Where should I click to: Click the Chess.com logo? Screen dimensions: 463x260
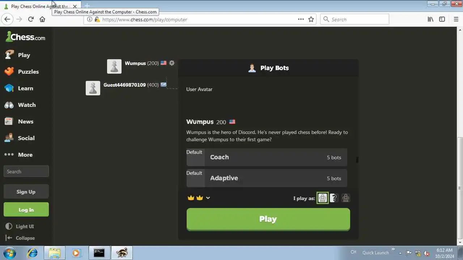pyautogui.click(x=25, y=37)
